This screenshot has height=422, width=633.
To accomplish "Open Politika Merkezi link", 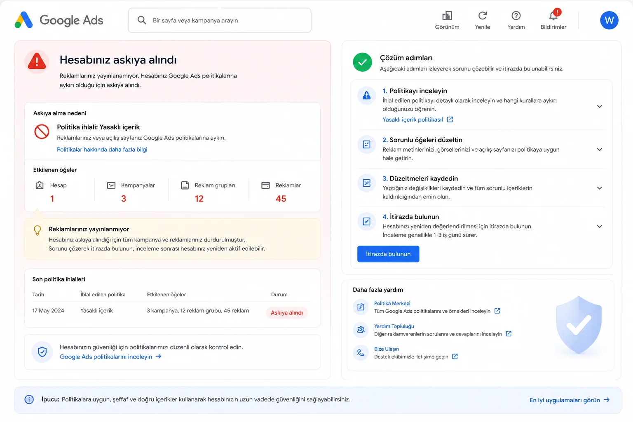I will point(392,303).
